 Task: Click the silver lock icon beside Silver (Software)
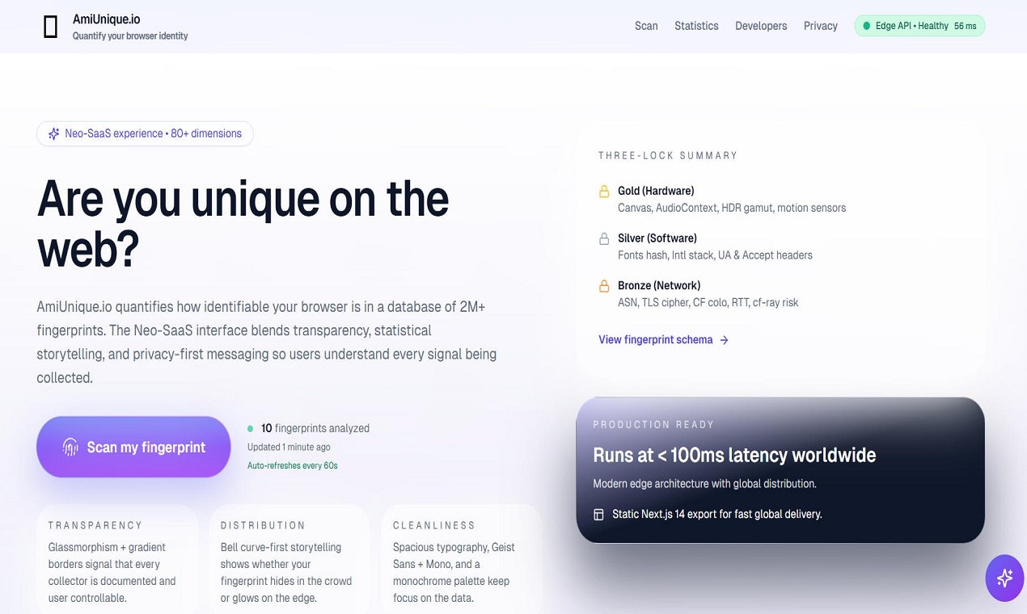coord(604,238)
